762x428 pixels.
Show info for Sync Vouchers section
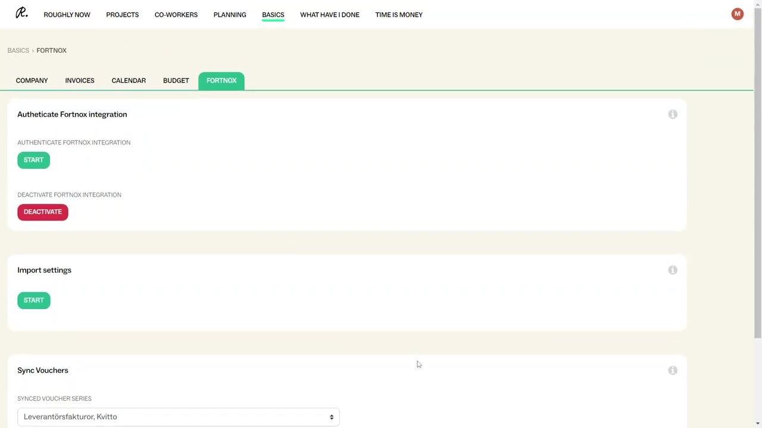pyautogui.click(x=673, y=370)
